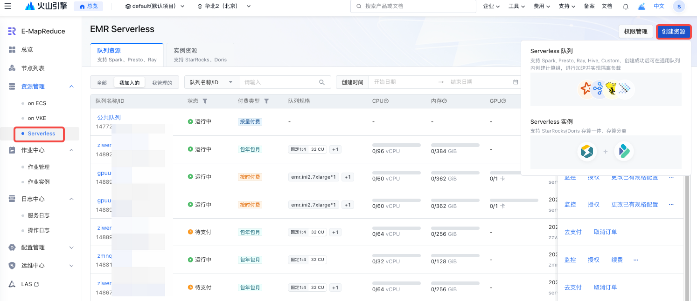697x301 pixels.
Task: Click the Volcano Engine logo
Action: coord(47,6)
